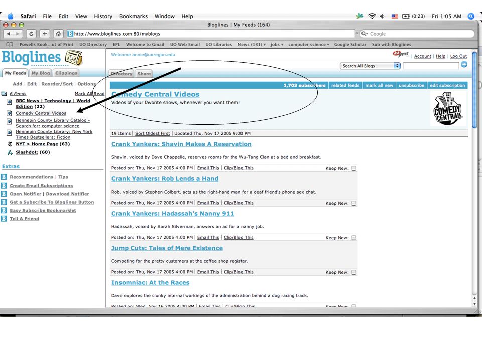Click the Google search magnifier icon
The height and width of the screenshot is (361, 482).
point(365,34)
